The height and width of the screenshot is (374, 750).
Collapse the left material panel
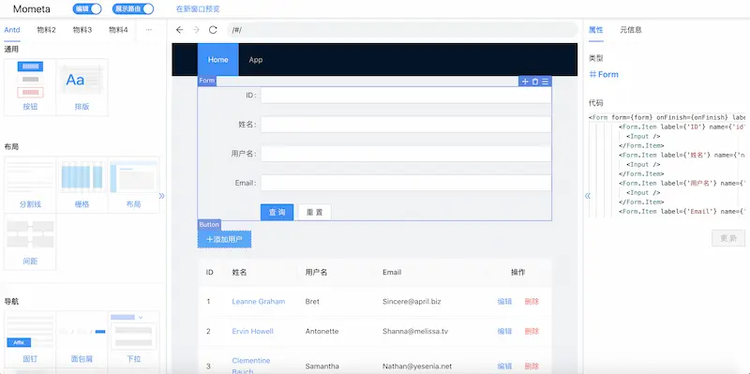(161, 196)
